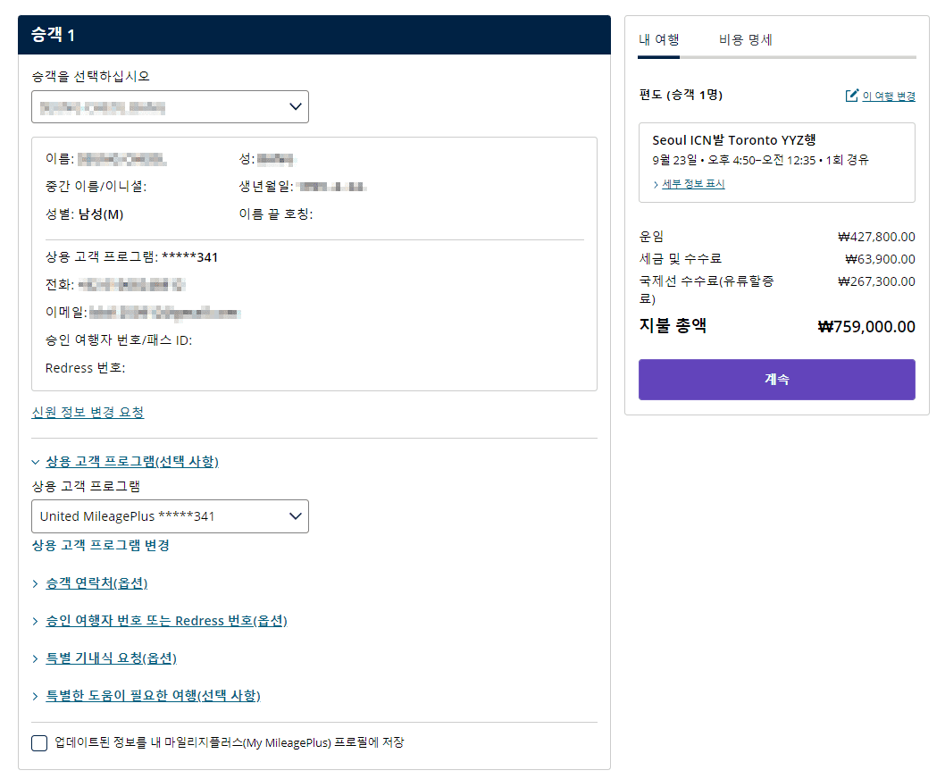This screenshot has height=779, width=945.
Task: Click the arrow icon on MileagePlus dropdown
Action: point(295,515)
